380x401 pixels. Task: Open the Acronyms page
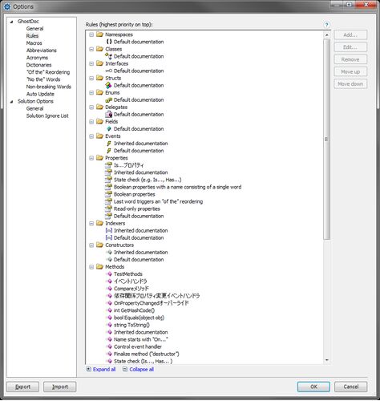(x=37, y=58)
